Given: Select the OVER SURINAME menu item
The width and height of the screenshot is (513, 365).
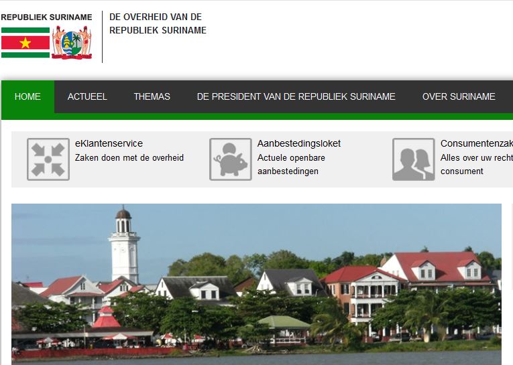Looking at the screenshot, I should coord(459,96).
